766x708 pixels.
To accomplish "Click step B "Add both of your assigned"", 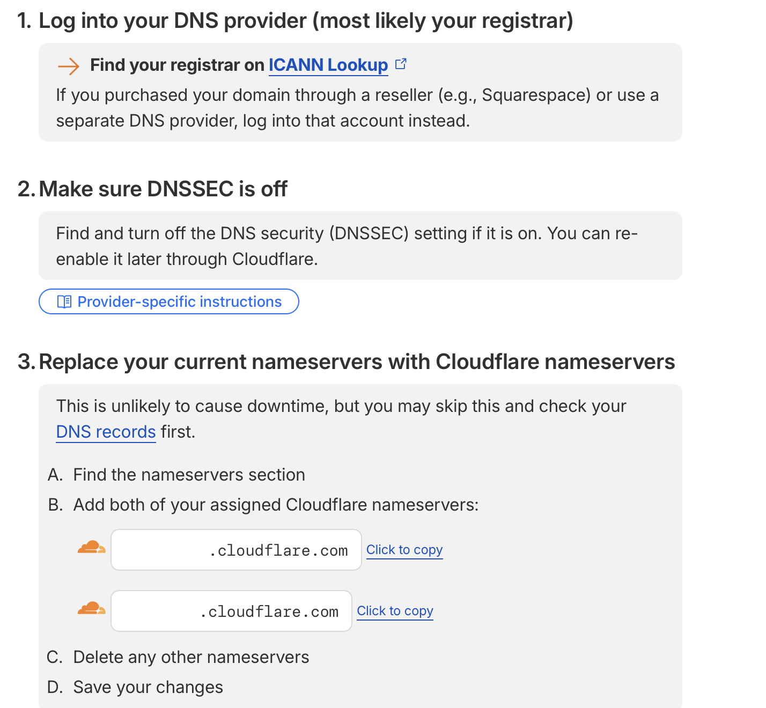I will coord(276,505).
